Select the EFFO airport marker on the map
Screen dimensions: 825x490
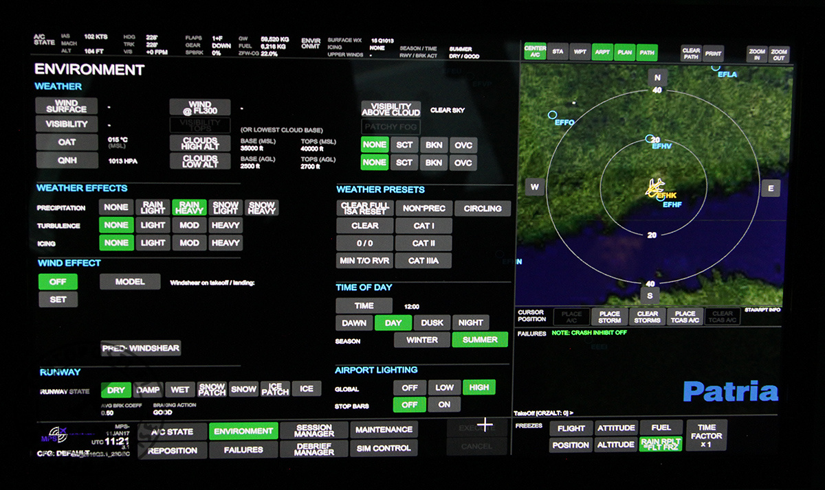[x=551, y=115]
